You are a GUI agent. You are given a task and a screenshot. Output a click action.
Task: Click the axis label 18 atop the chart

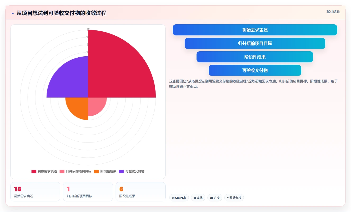point(88,30)
